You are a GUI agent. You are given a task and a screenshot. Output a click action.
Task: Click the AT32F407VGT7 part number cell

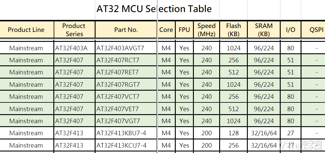click(126, 121)
